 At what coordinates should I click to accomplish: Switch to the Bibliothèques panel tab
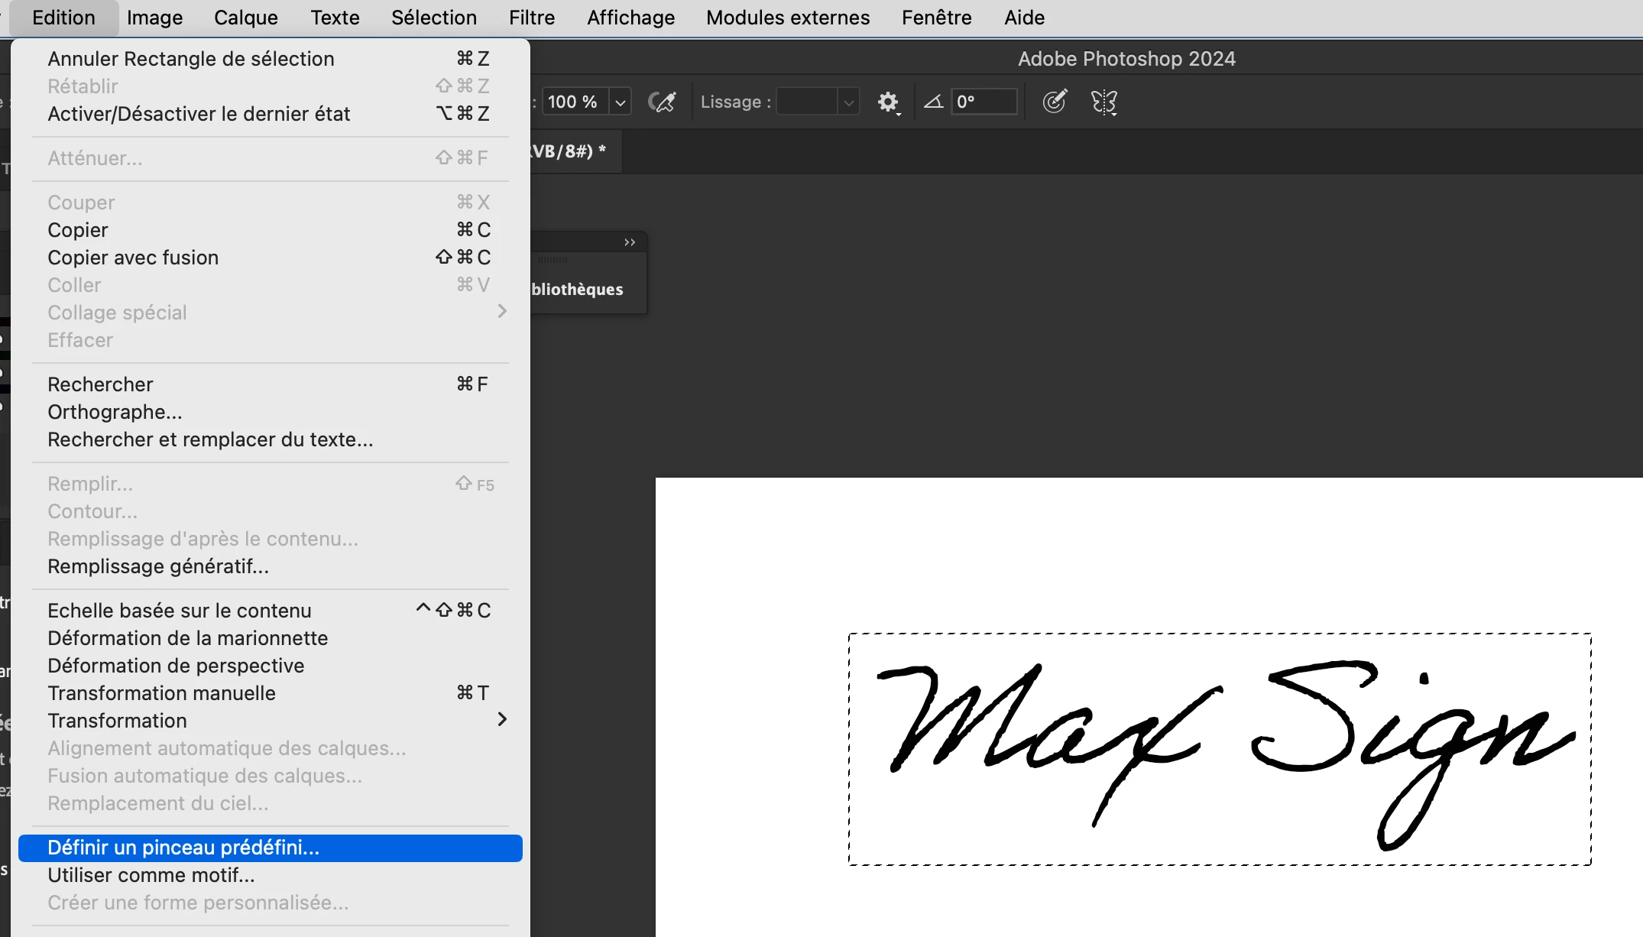click(578, 290)
